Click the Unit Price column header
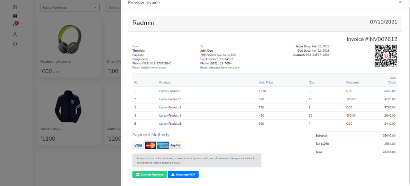410x186 pixels. coord(266,82)
